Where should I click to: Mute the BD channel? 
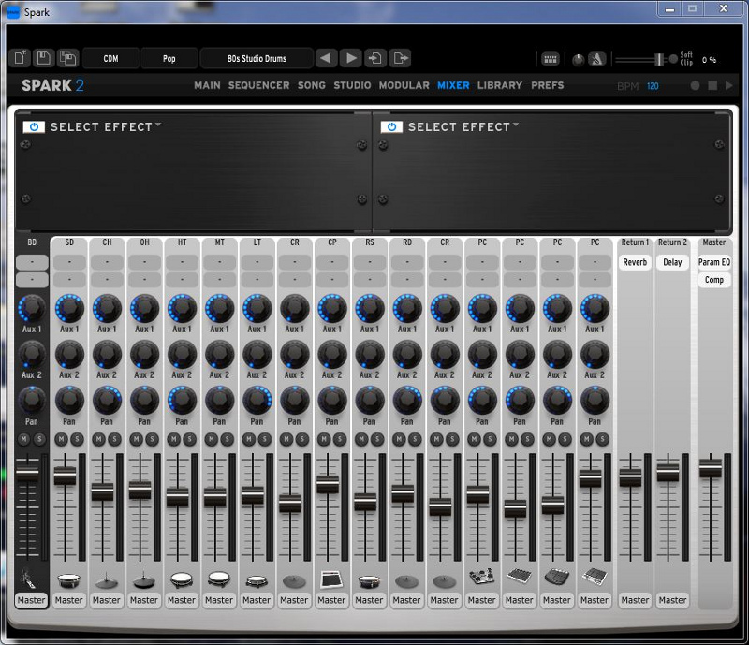(x=23, y=439)
